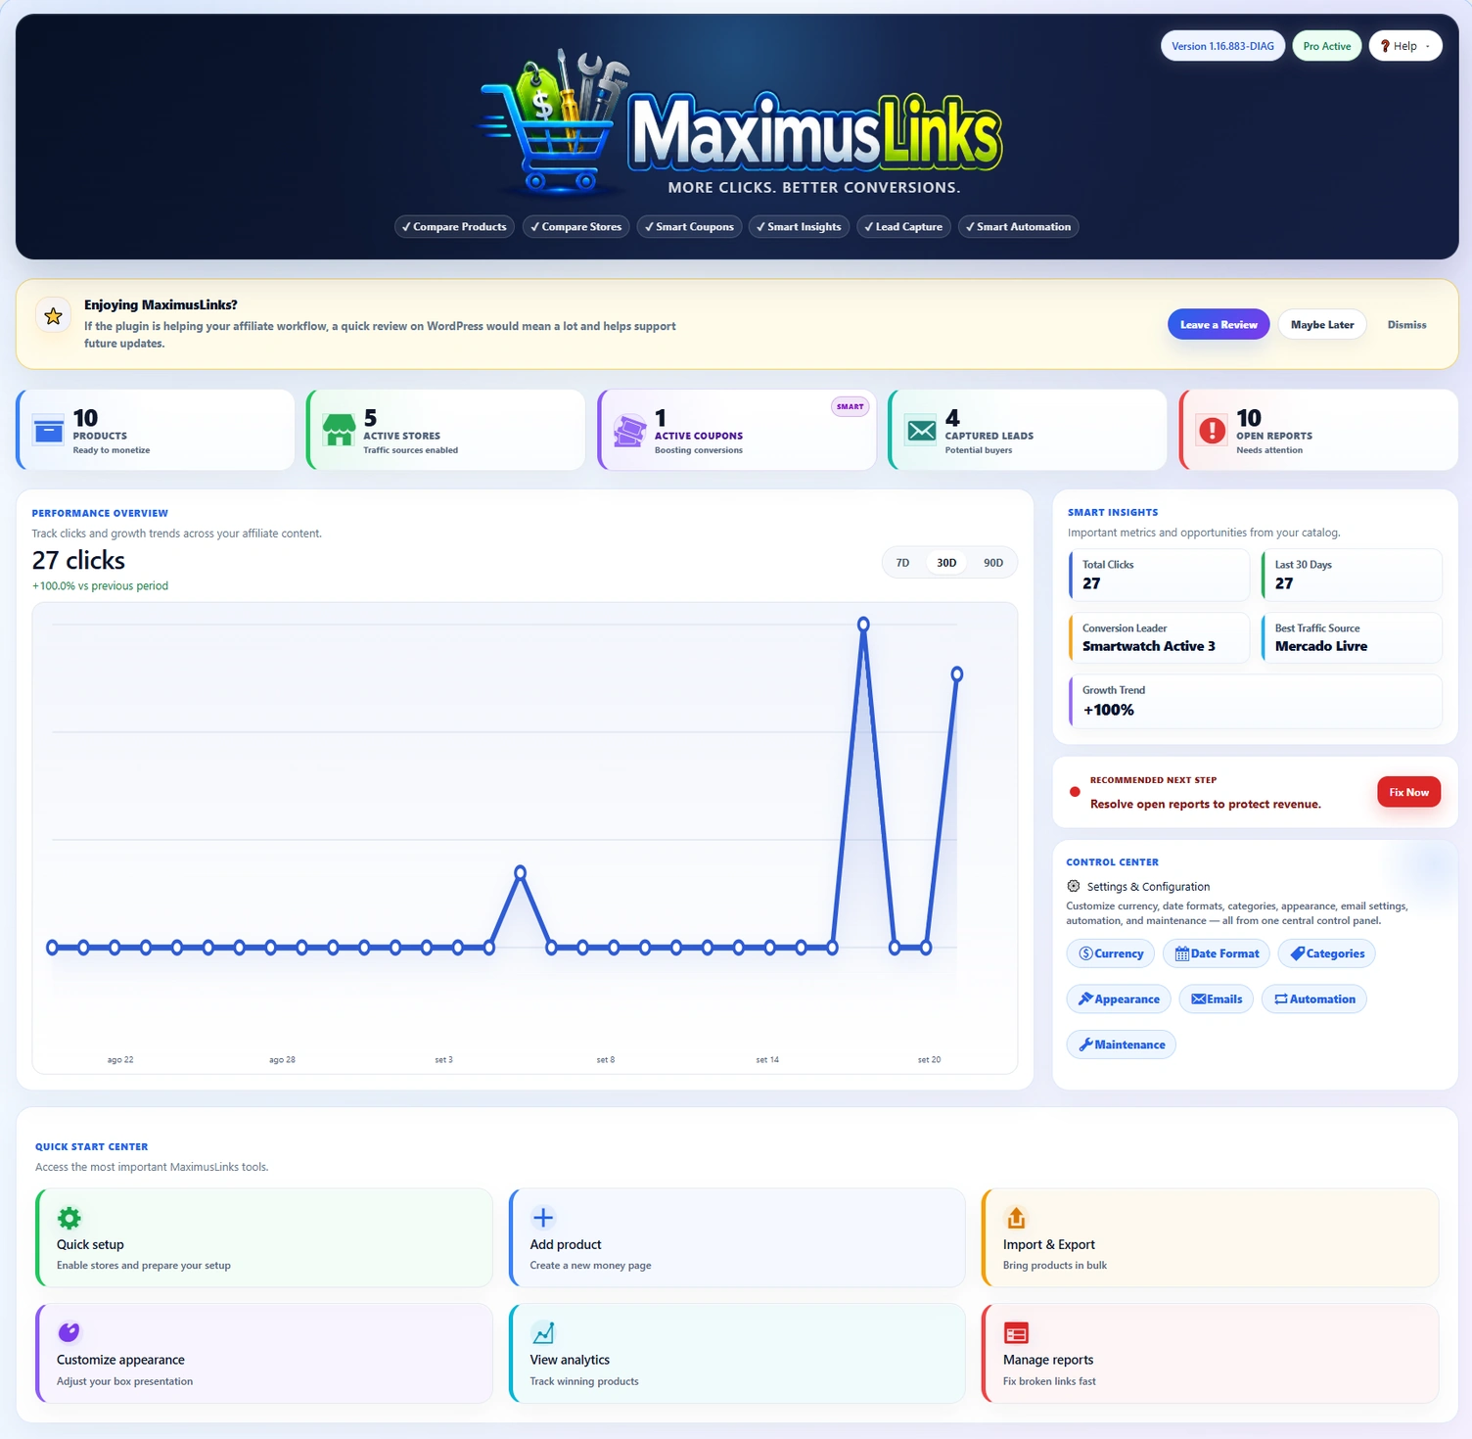Click the Smart Coupons feature pill
This screenshot has width=1472, height=1439.
(x=689, y=227)
